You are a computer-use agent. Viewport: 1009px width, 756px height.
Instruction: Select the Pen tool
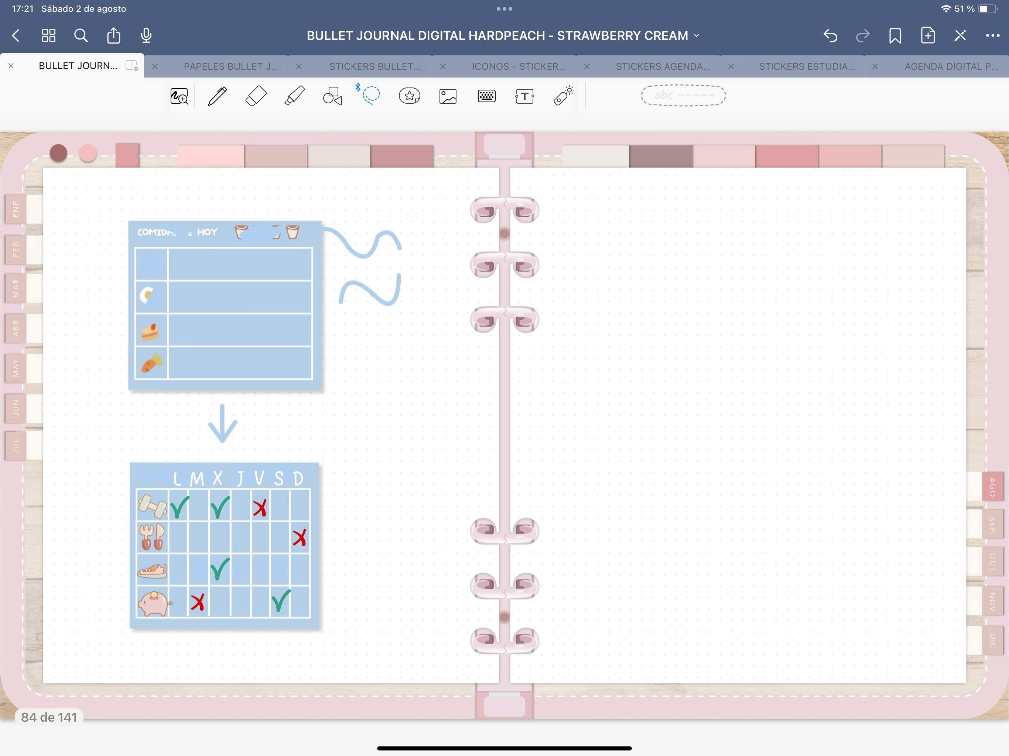tap(217, 96)
